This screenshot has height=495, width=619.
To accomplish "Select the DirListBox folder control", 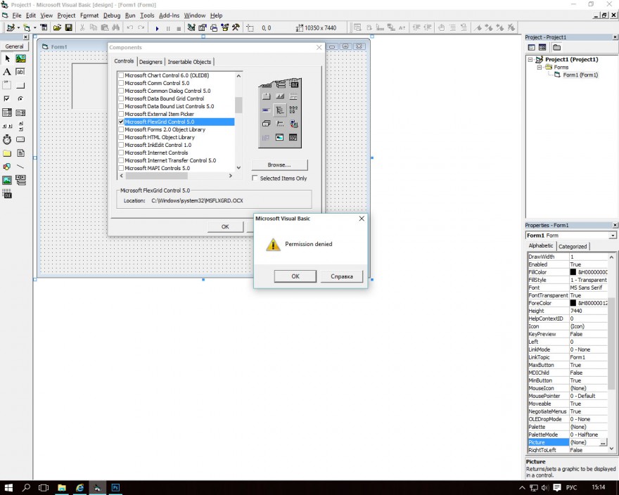I will coord(7,153).
